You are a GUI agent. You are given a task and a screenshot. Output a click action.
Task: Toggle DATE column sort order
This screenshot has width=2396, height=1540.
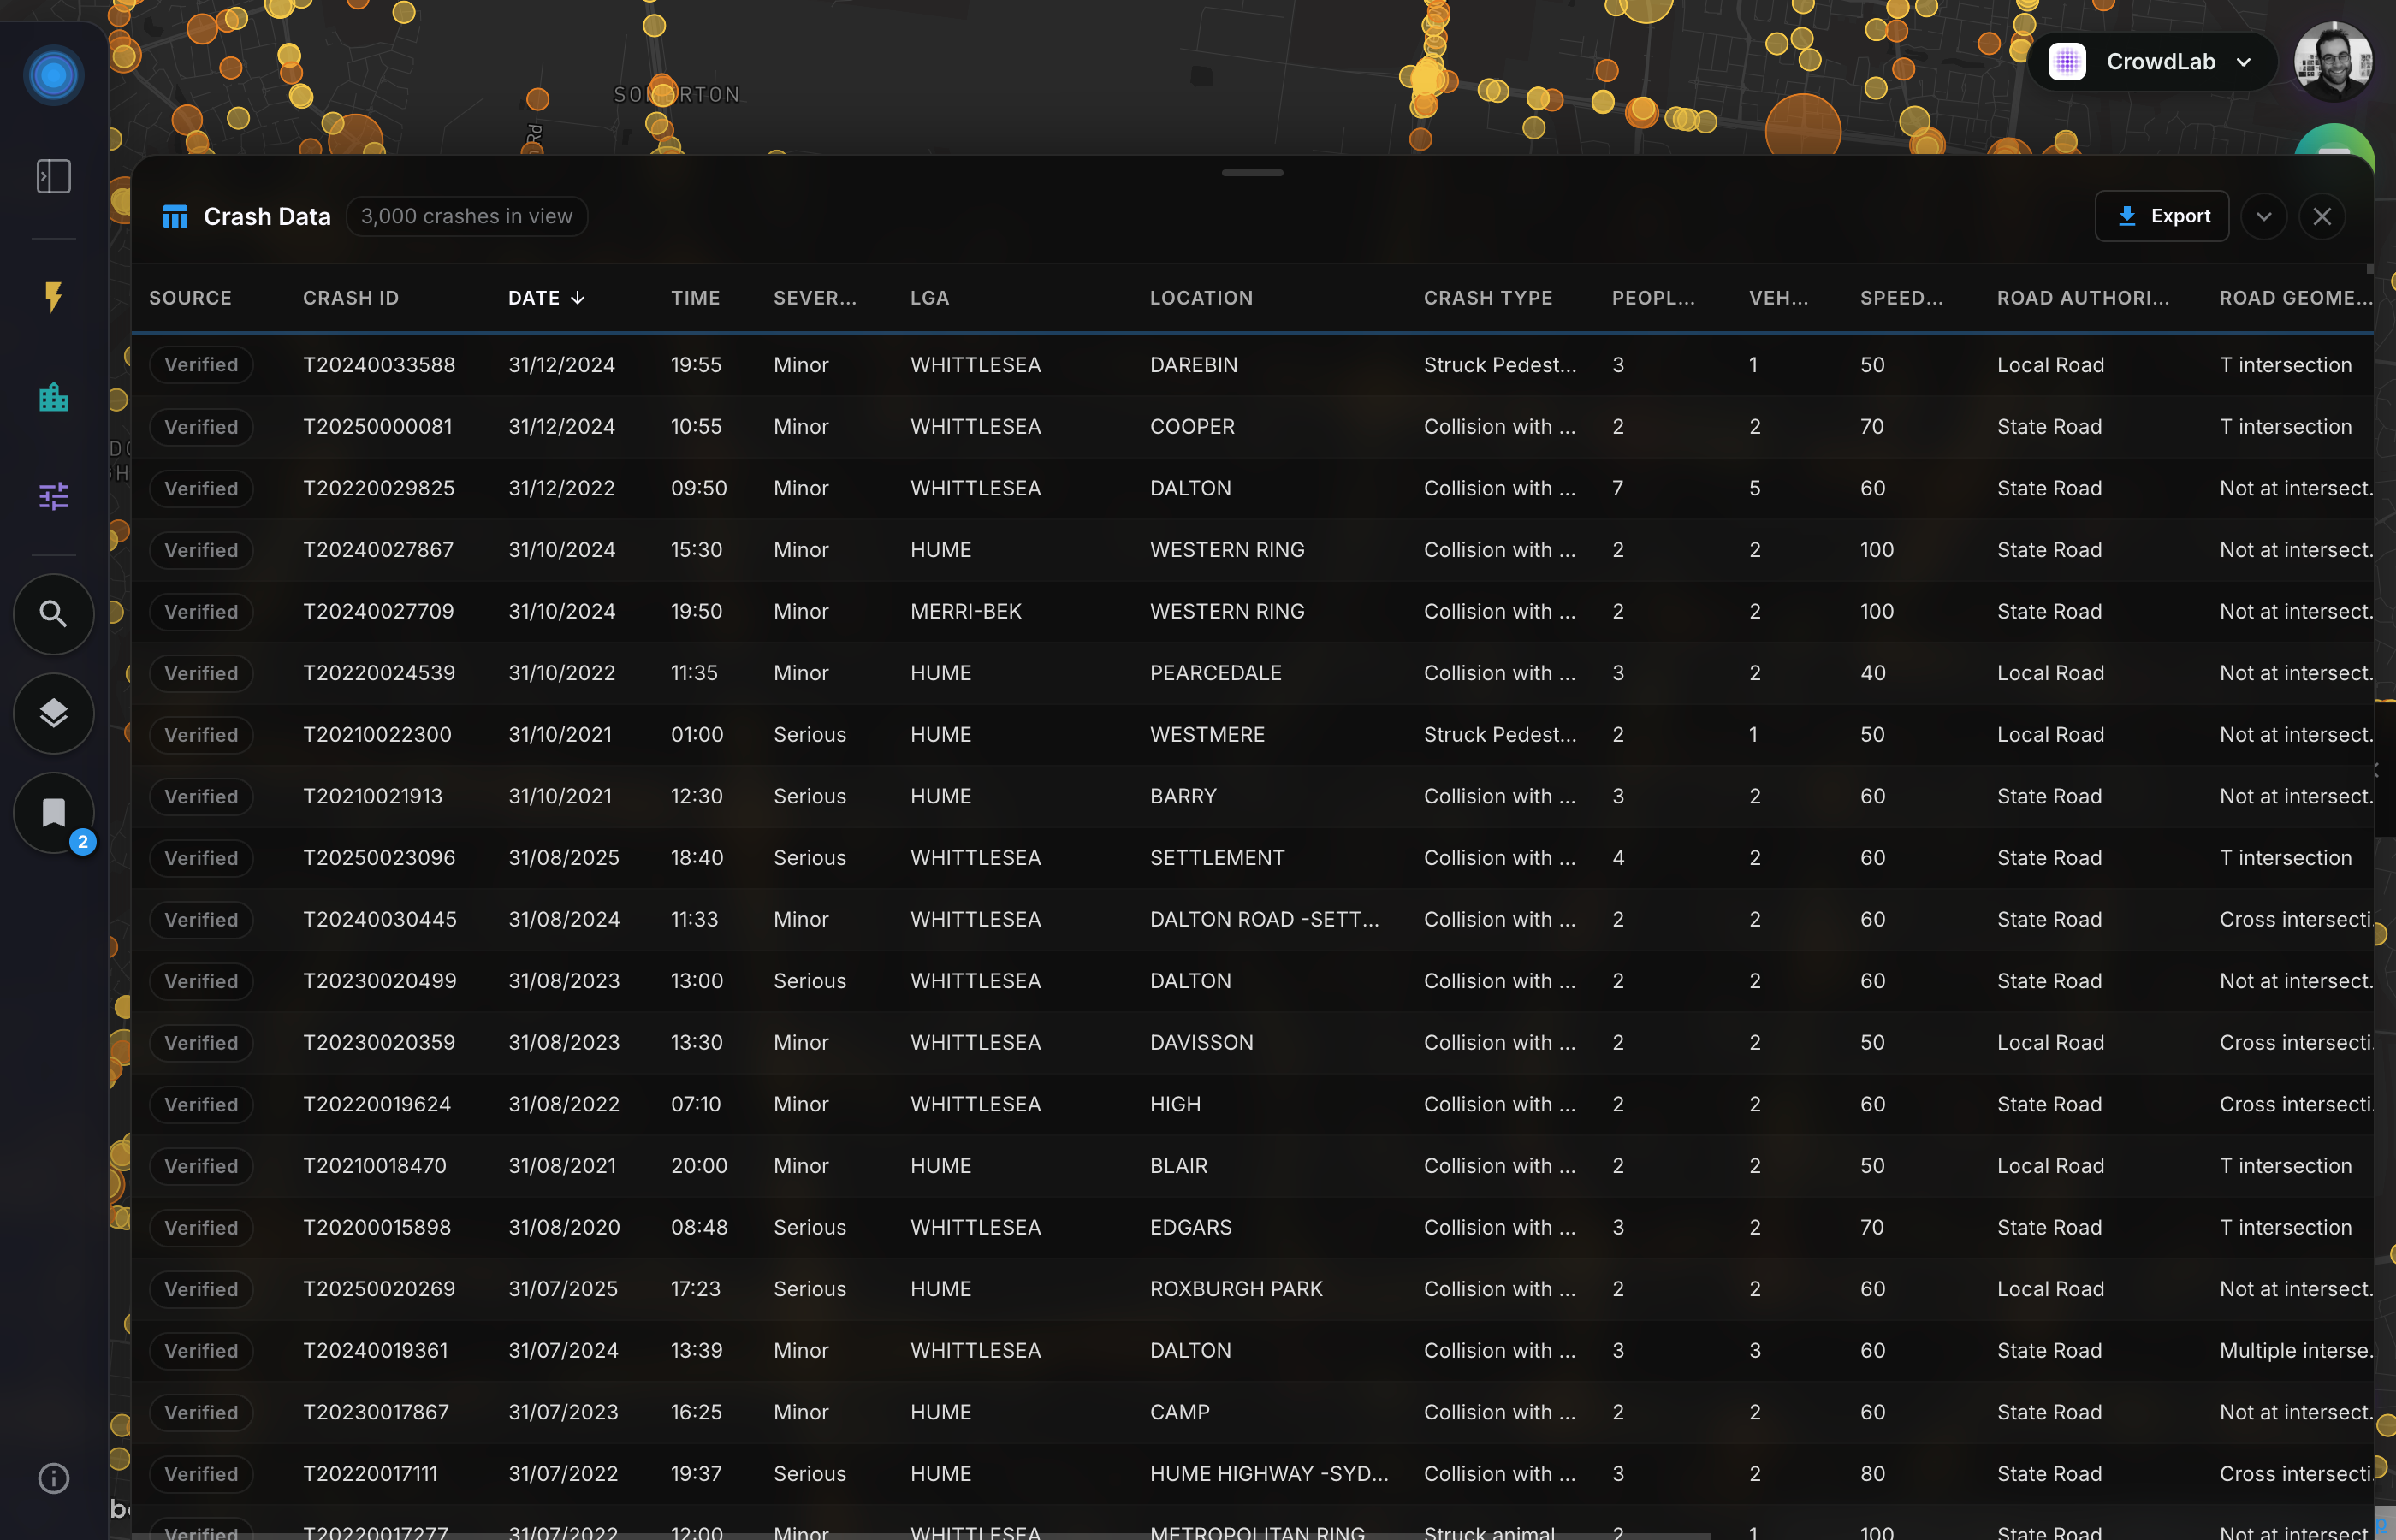click(x=546, y=298)
